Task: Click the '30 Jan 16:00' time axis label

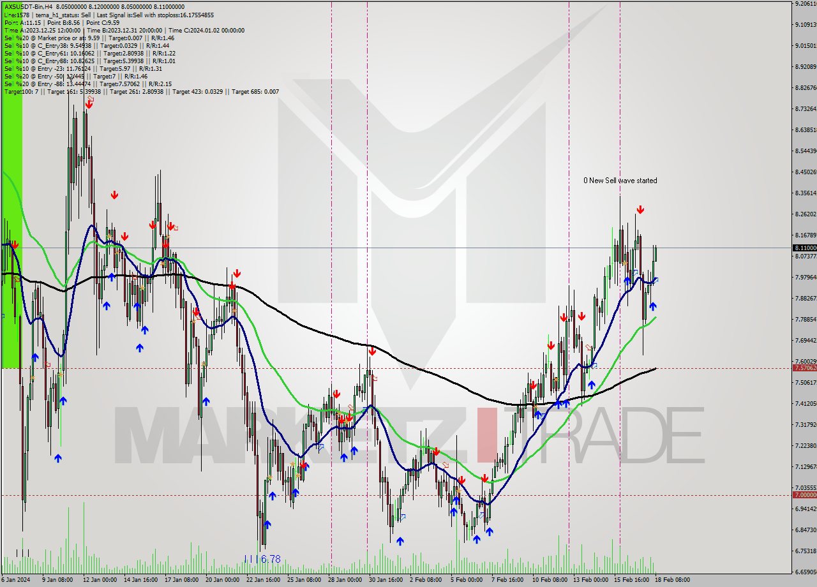Action: click(x=386, y=580)
